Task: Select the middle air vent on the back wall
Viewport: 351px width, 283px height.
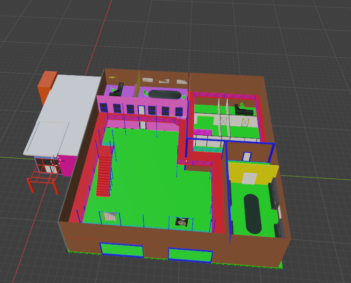Action: click(x=164, y=81)
